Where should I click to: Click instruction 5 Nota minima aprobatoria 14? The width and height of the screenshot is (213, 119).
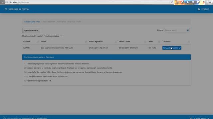38,81
